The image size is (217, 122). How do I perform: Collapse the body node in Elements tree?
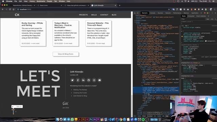click(135, 22)
